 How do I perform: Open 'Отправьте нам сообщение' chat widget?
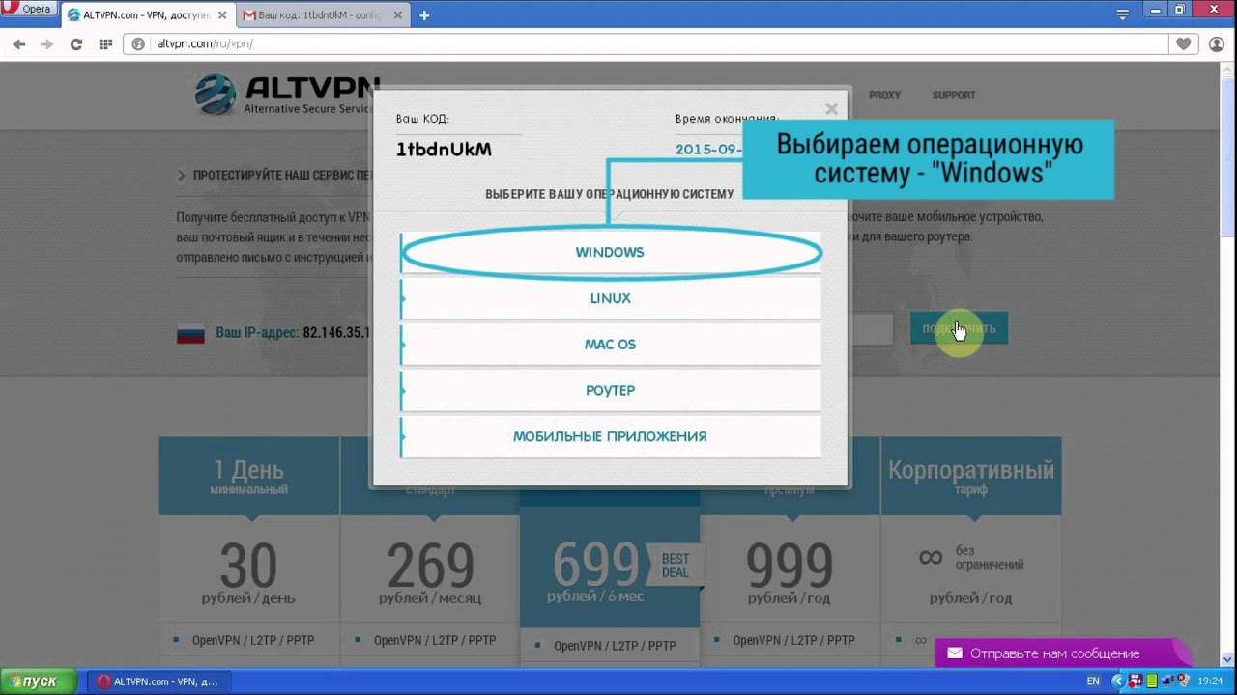click(x=1063, y=653)
